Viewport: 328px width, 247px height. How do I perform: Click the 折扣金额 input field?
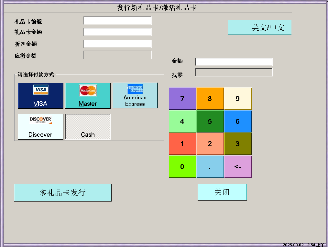click(117, 44)
